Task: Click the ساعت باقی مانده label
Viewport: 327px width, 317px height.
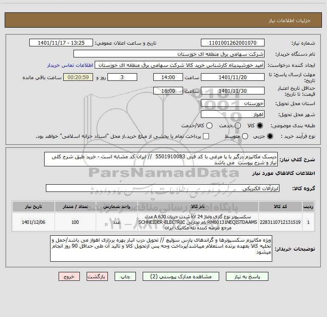Action: point(42,77)
